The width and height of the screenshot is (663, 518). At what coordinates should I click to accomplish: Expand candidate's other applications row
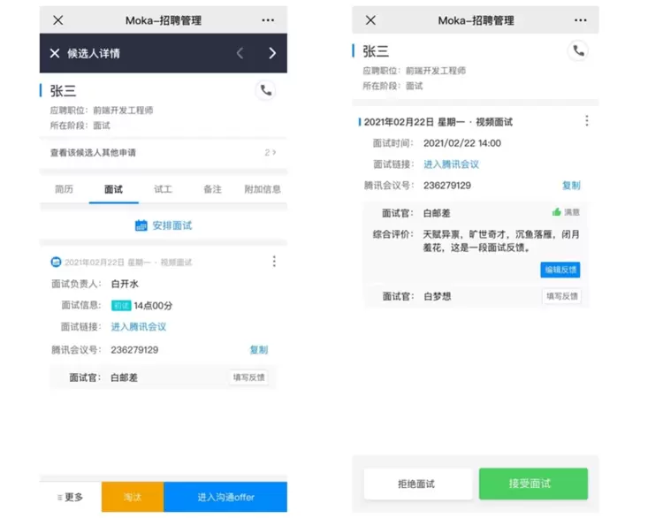164,153
